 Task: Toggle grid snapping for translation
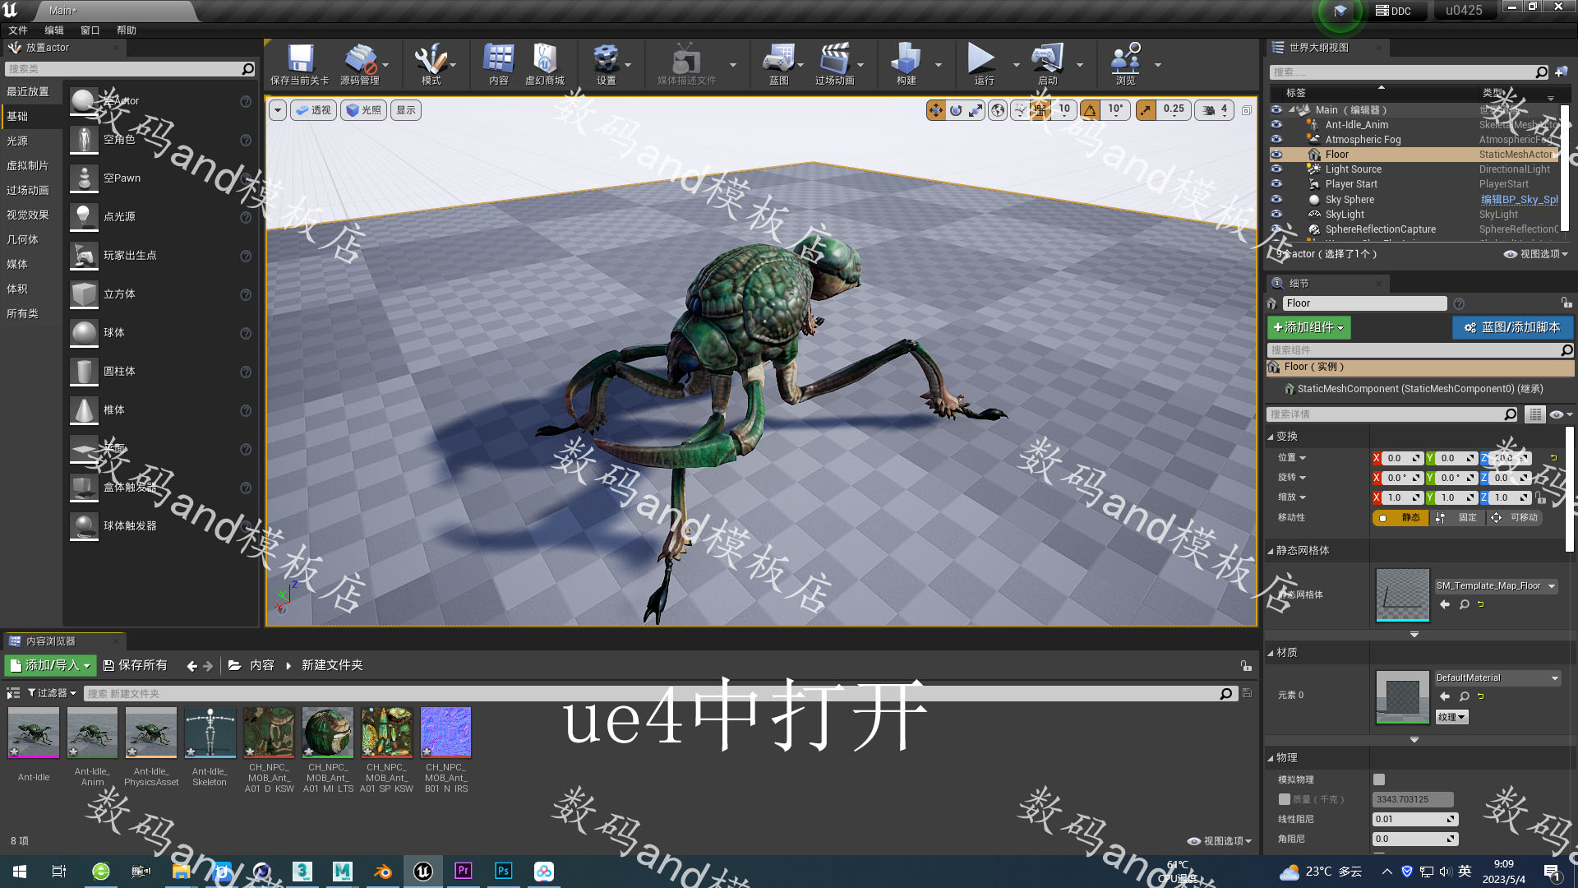[x=1040, y=110]
